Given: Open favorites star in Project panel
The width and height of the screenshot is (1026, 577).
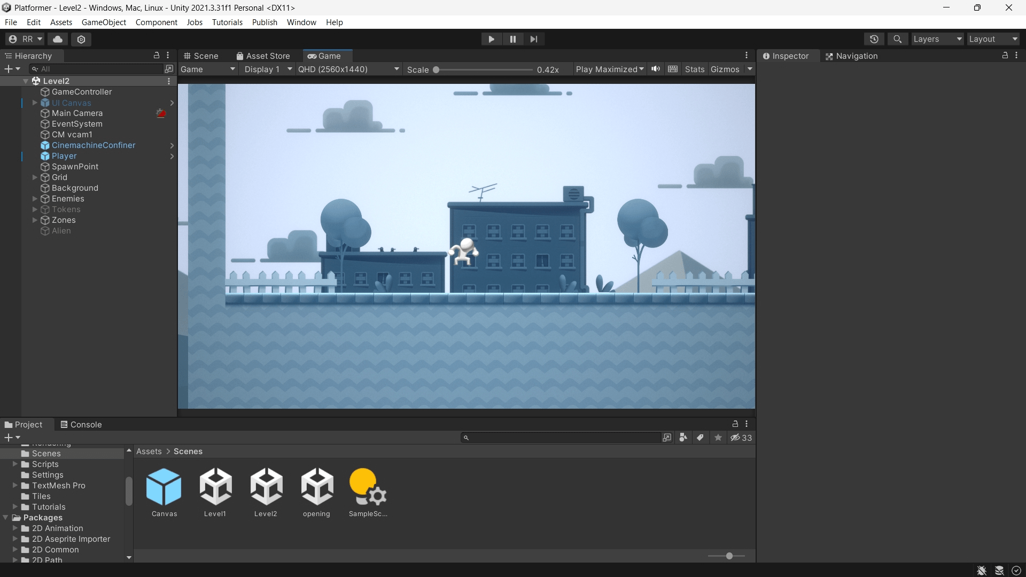Looking at the screenshot, I should click(x=718, y=438).
